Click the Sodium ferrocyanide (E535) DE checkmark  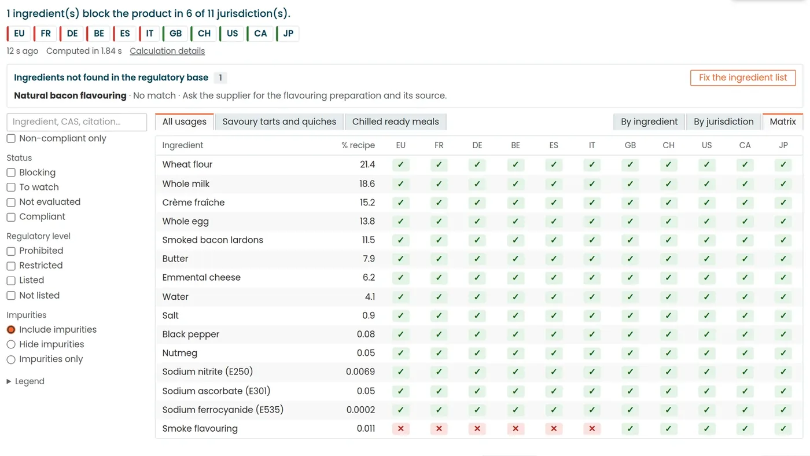[477, 410]
